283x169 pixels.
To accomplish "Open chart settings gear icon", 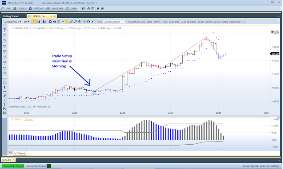I will (x=50, y=22).
